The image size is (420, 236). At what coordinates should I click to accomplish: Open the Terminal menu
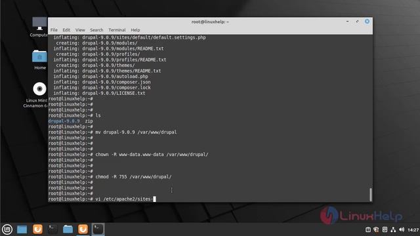pyautogui.click(x=117, y=30)
